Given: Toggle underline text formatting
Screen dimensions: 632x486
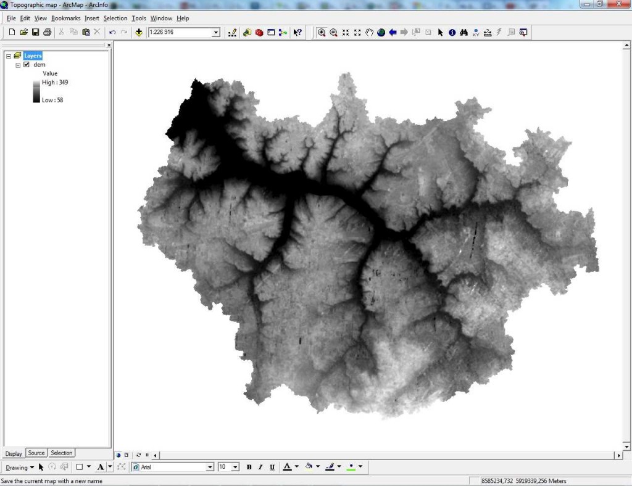Looking at the screenshot, I should coord(271,467).
